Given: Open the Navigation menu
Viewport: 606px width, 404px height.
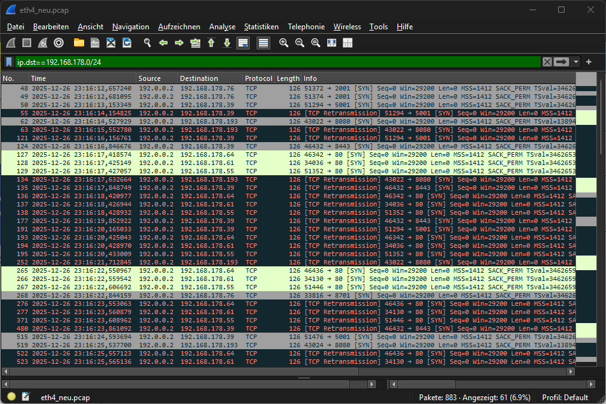Looking at the screenshot, I should pos(131,27).
